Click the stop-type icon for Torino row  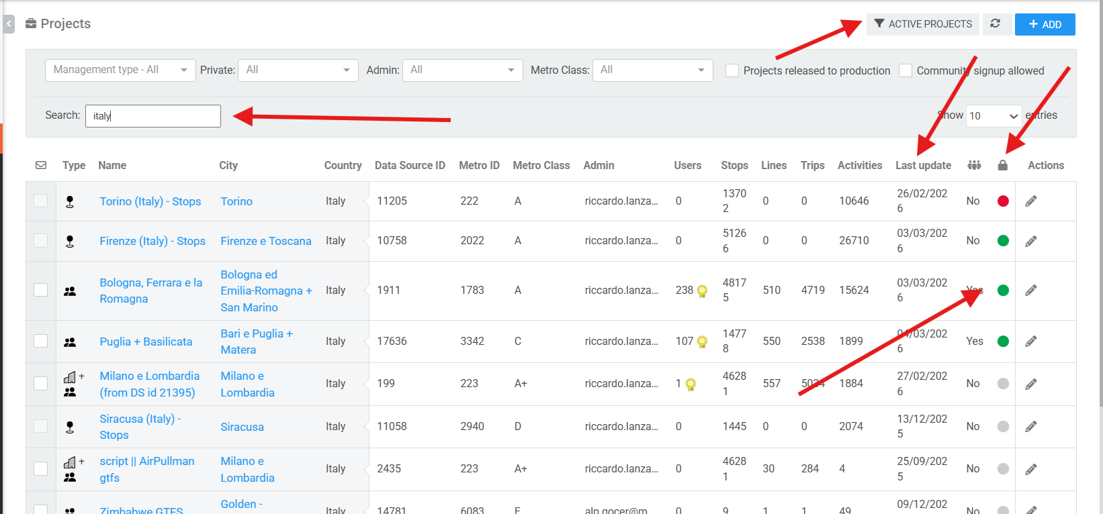70,201
